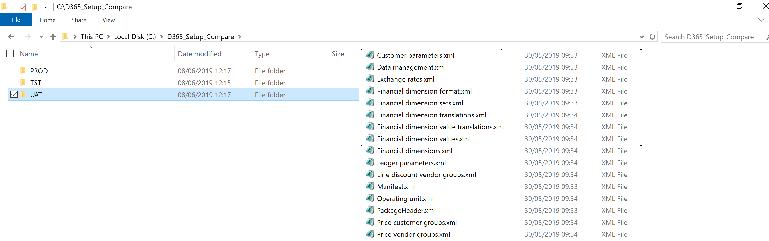Select the file name Customer parameters.xml
This screenshot has width=769, height=241.
point(415,55)
